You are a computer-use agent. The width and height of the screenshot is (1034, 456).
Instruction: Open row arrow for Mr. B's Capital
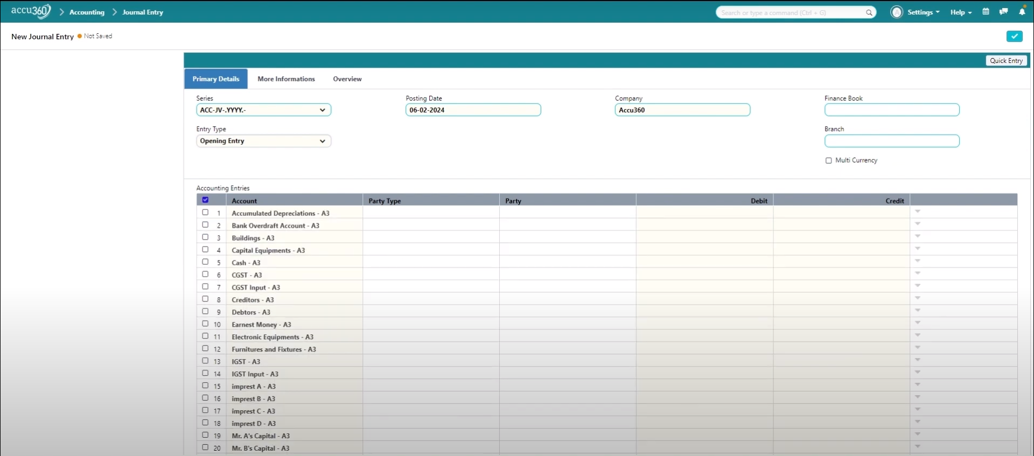(918, 447)
